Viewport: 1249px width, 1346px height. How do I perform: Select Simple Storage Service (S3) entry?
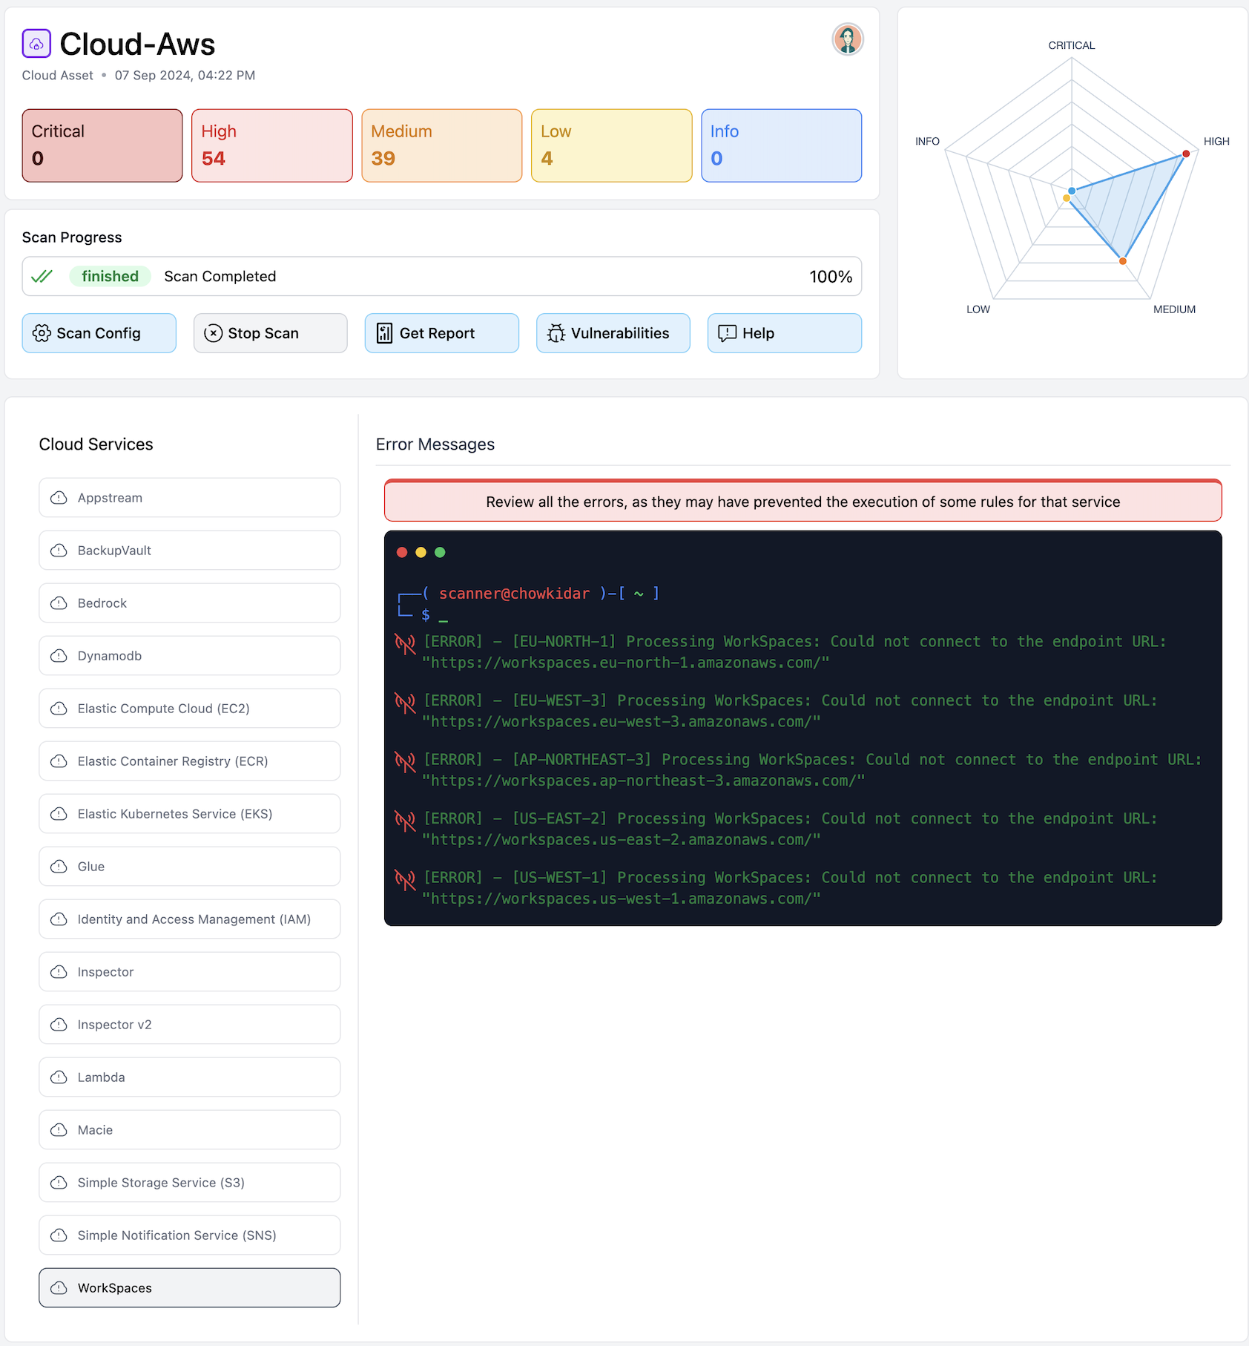pos(190,1183)
